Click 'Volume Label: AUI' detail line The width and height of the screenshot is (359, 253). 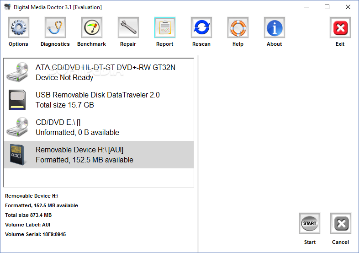28,225
